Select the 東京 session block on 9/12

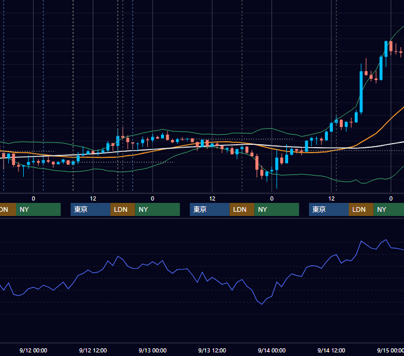pos(90,209)
